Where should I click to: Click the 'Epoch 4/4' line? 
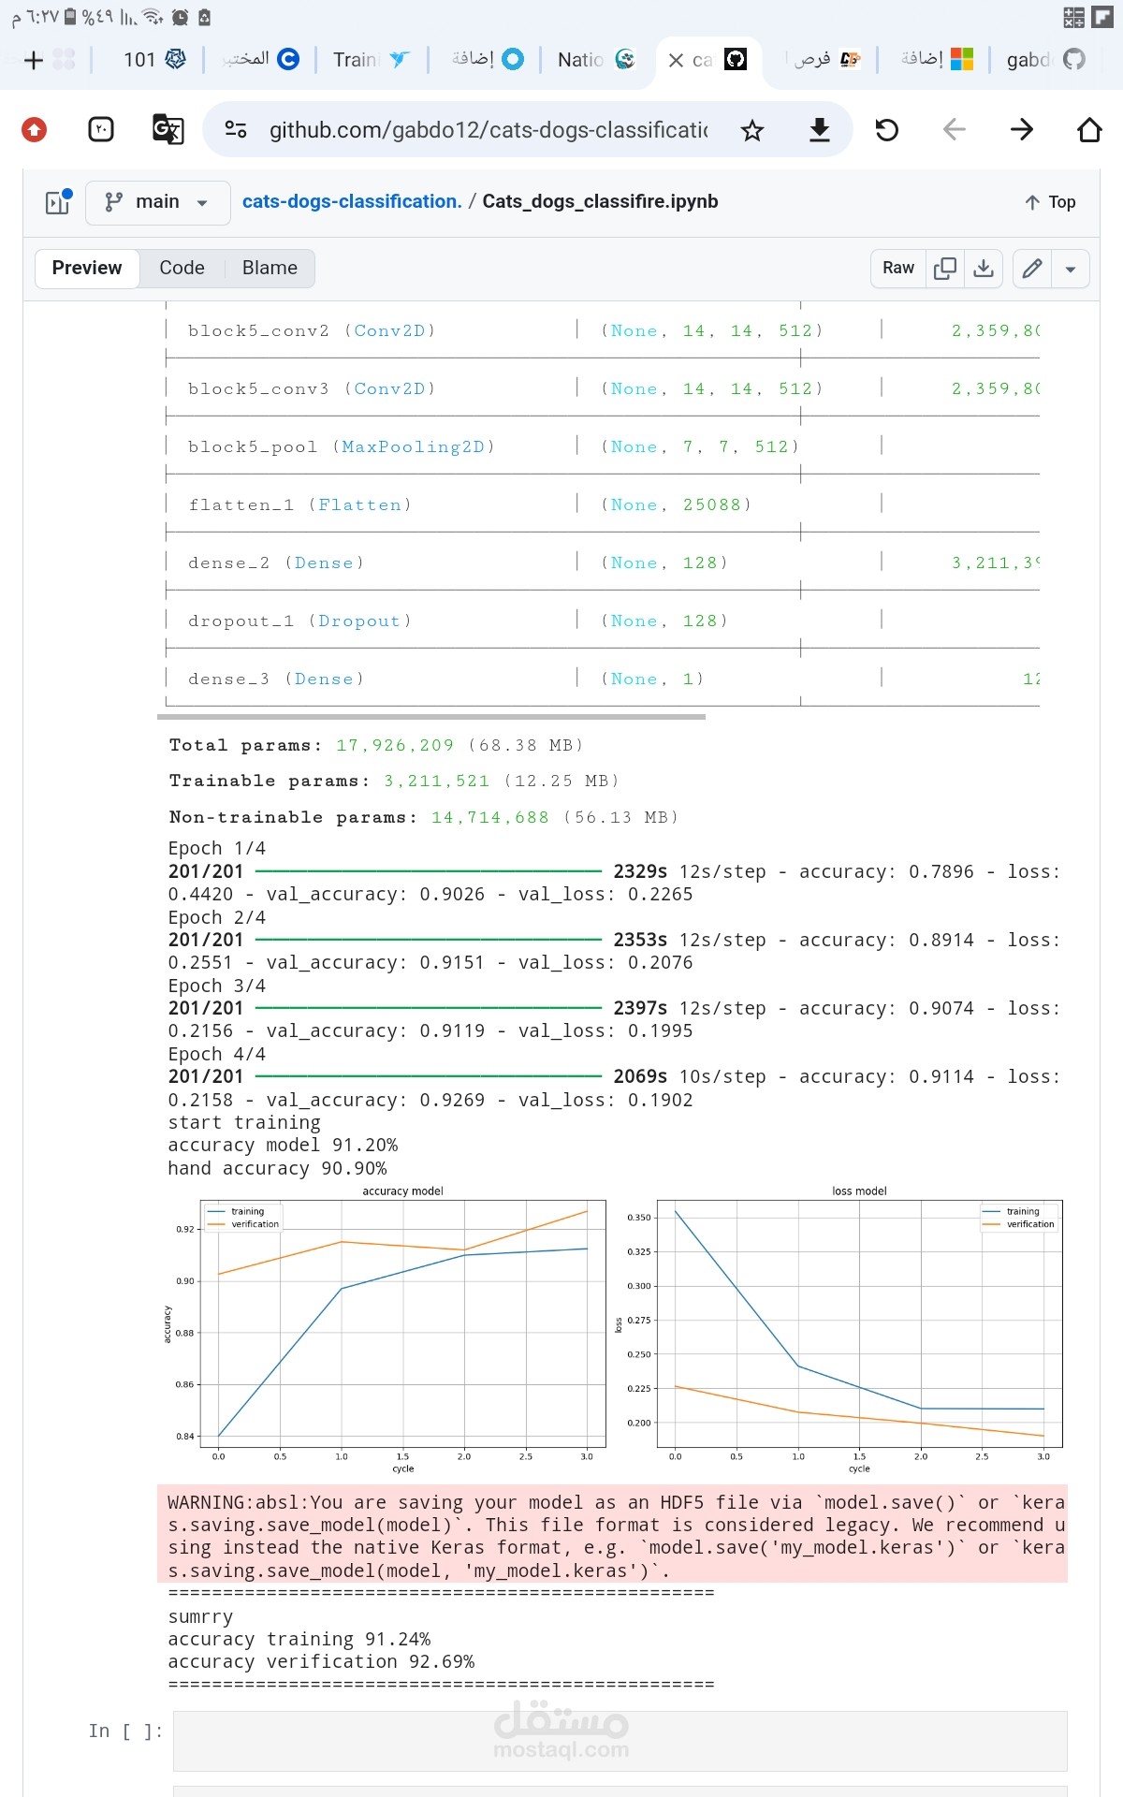click(x=217, y=1054)
